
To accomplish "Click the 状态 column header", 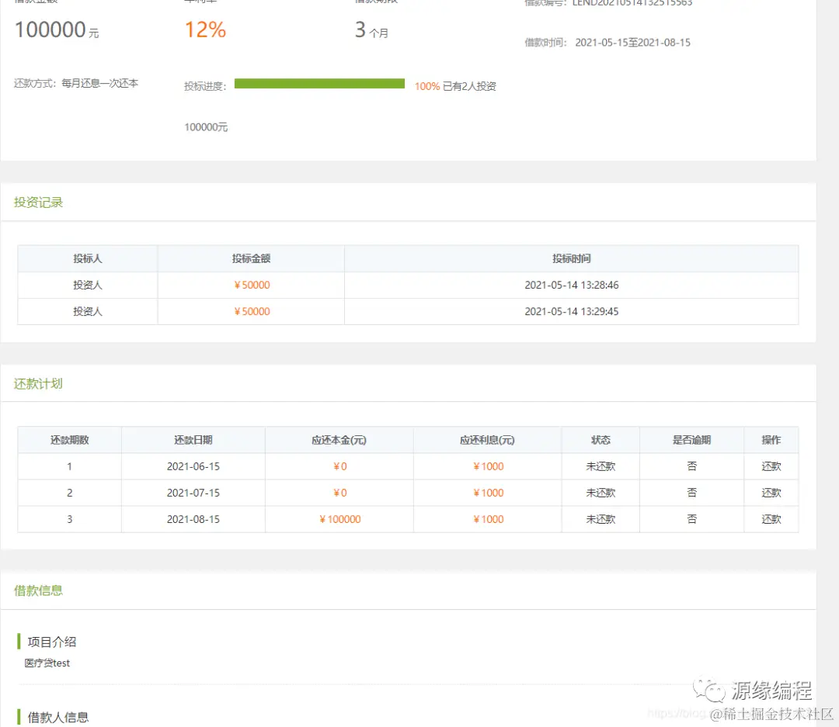I will [x=601, y=440].
